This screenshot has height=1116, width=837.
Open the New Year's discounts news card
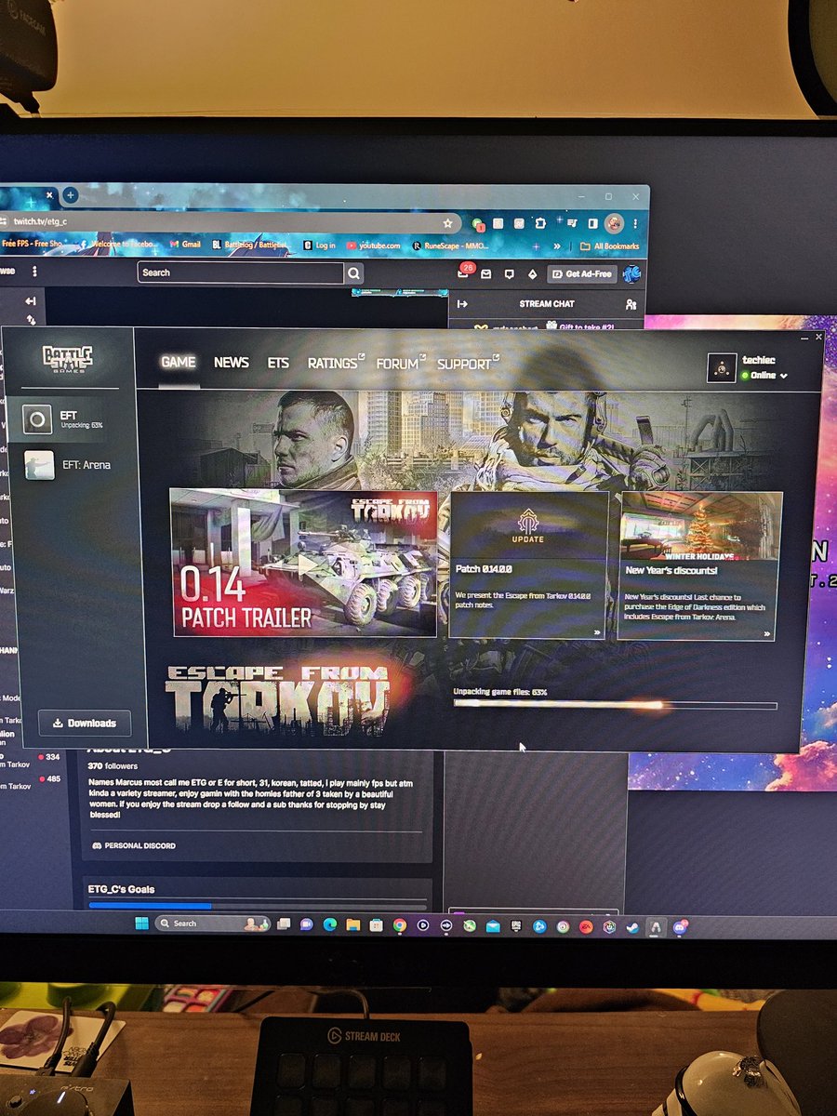click(699, 565)
